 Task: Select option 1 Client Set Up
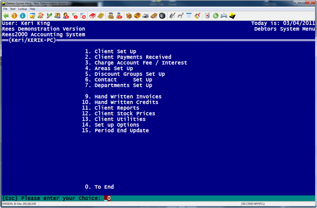click(115, 52)
